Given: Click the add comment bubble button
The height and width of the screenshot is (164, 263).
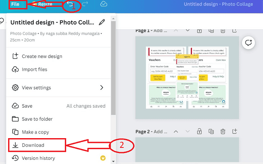Looking at the screenshot, I should point(249,42).
